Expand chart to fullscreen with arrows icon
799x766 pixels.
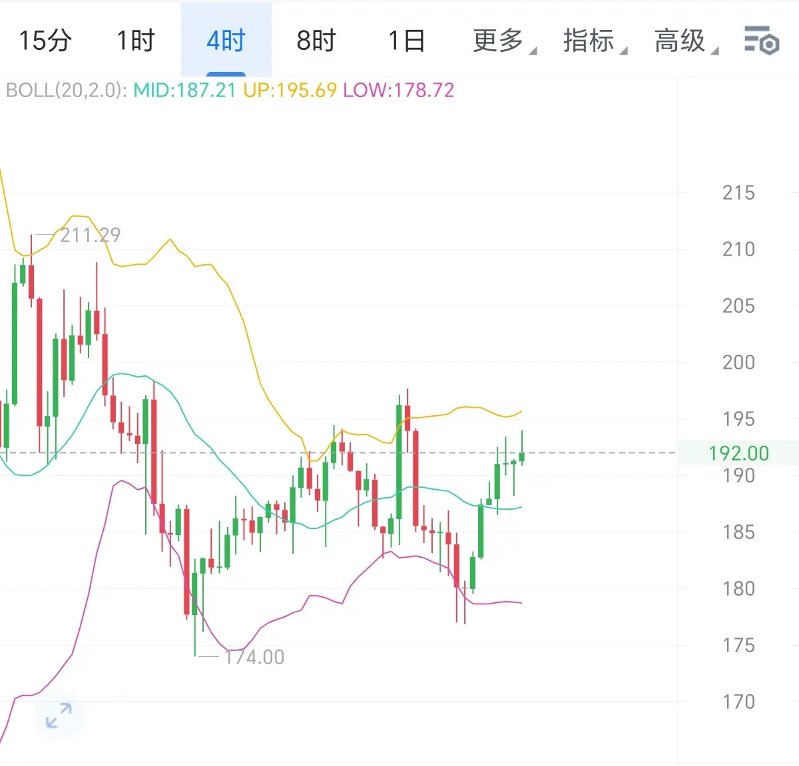point(59,715)
